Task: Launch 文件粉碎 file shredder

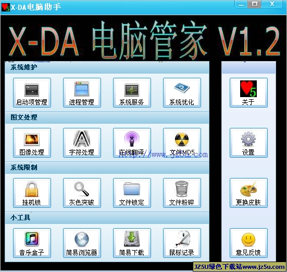Action: point(182,193)
